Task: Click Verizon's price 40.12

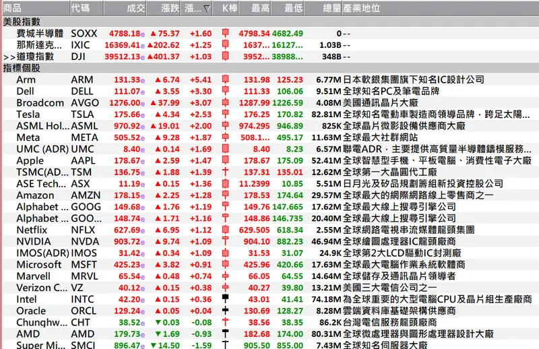Action: [129, 288]
